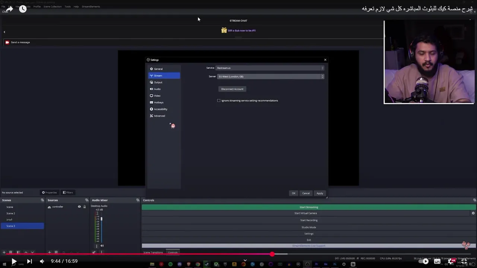
Task: Mute Desktop Audio speaker icon
Action: tap(102, 246)
